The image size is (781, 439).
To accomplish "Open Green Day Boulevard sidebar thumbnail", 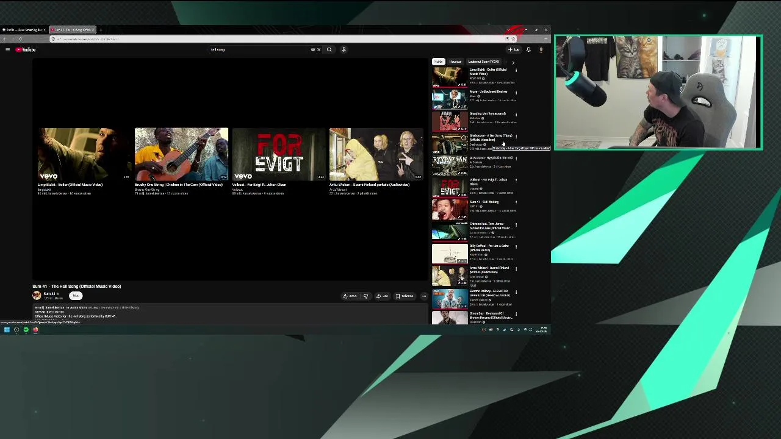I will pos(450,318).
